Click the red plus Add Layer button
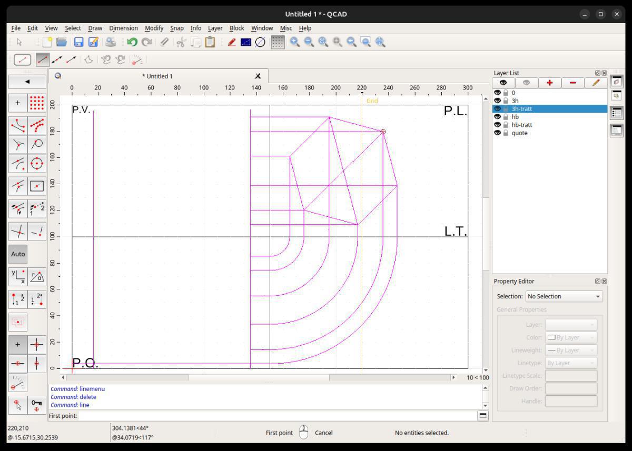Image resolution: width=632 pixels, height=451 pixels. (549, 83)
